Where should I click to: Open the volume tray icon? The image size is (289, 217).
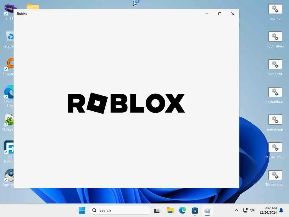point(252,210)
